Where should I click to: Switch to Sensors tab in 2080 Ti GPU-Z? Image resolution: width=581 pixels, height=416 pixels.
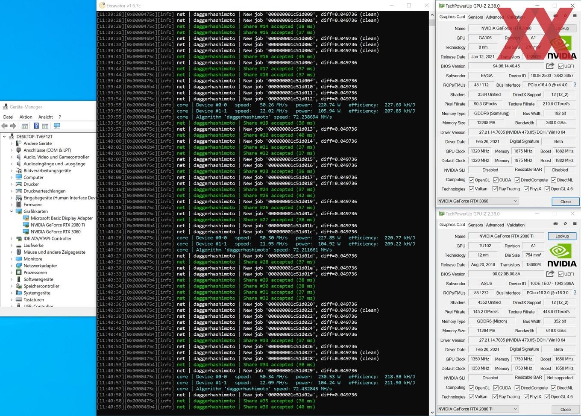coord(475,225)
